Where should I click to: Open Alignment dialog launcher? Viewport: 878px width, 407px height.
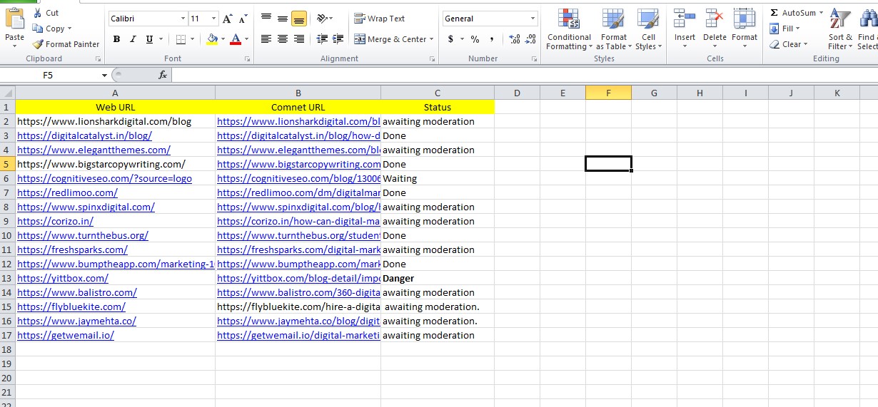click(x=433, y=59)
